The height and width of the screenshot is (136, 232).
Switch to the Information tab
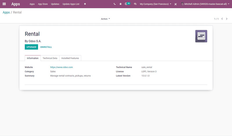[x=33, y=58]
